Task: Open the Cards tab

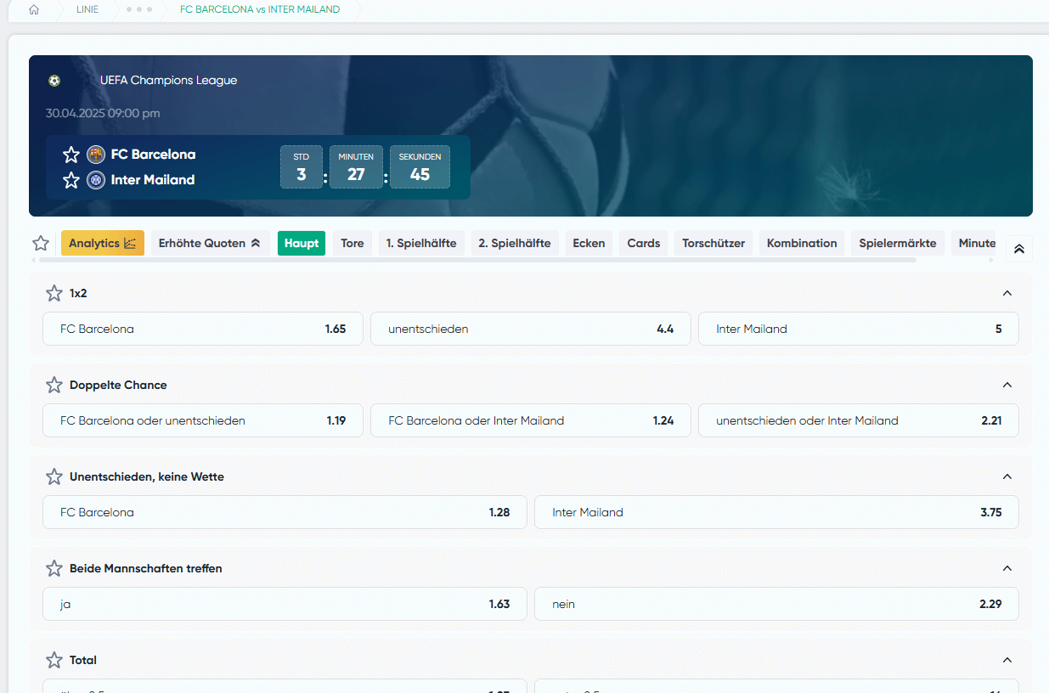Action: point(644,243)
